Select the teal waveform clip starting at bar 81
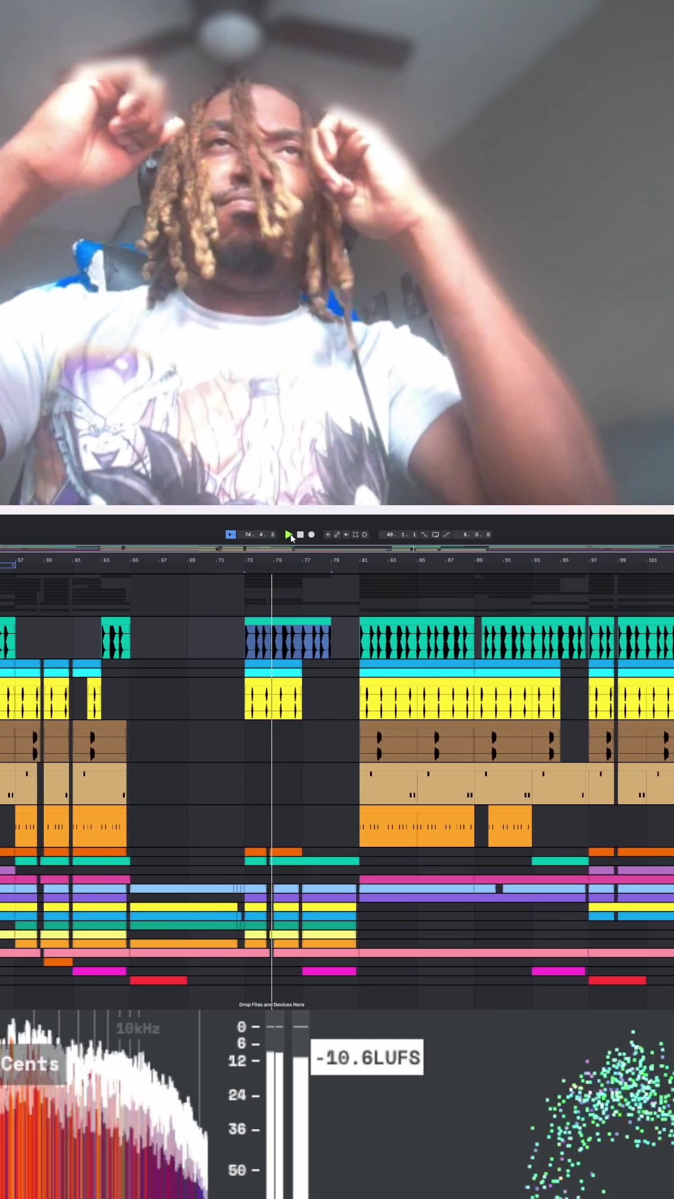674x1199 pixels. click(417, 638)
